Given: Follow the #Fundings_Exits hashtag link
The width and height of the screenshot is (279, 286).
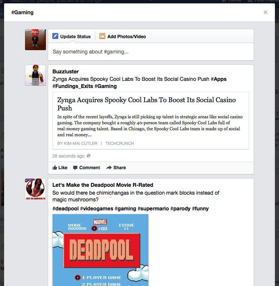Looking at the screenshot, I should coord(72,86).
